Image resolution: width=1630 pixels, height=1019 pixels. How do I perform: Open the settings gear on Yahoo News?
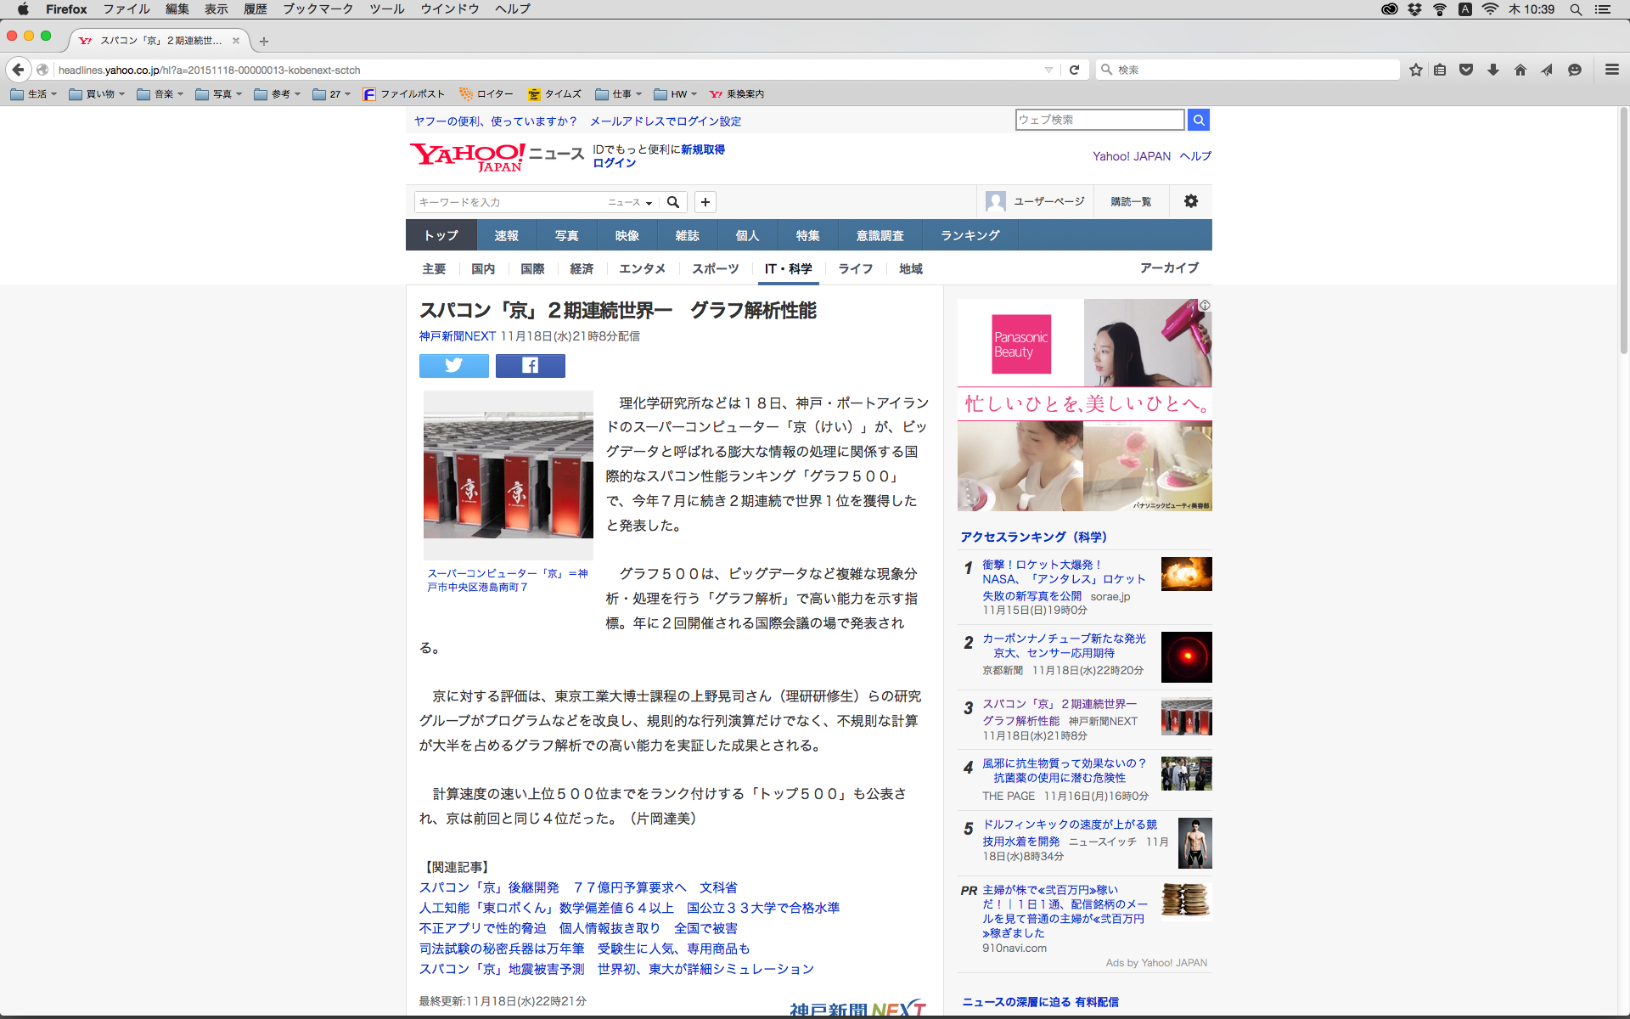pos(1190,201)
